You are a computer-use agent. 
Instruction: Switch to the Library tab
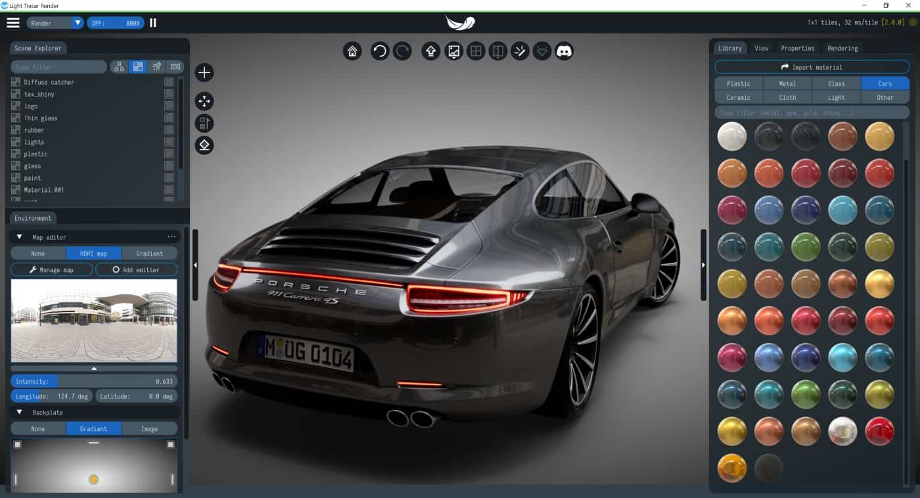tap(729, 48)
